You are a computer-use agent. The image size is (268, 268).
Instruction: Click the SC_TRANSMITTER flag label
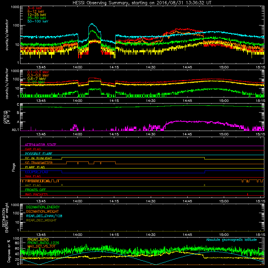pos(39,163)
